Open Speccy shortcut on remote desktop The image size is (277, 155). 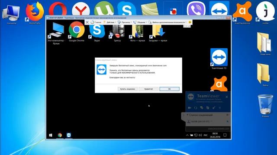pos(117,33)
